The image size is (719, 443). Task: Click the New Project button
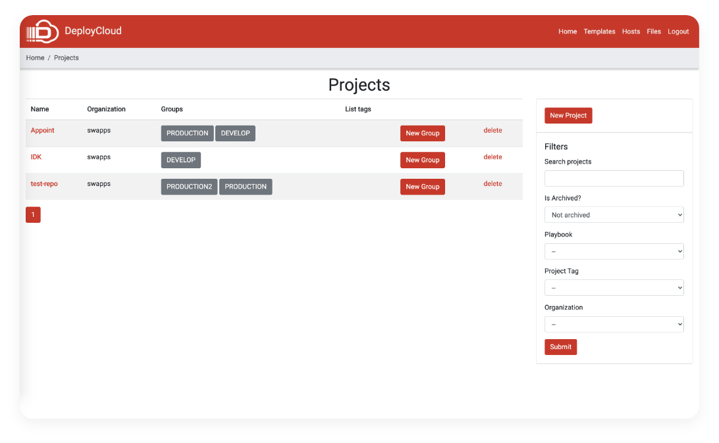click(x=568, y=115)
